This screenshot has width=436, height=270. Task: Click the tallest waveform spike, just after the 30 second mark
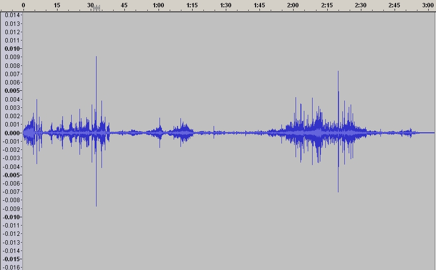point(96,131)
